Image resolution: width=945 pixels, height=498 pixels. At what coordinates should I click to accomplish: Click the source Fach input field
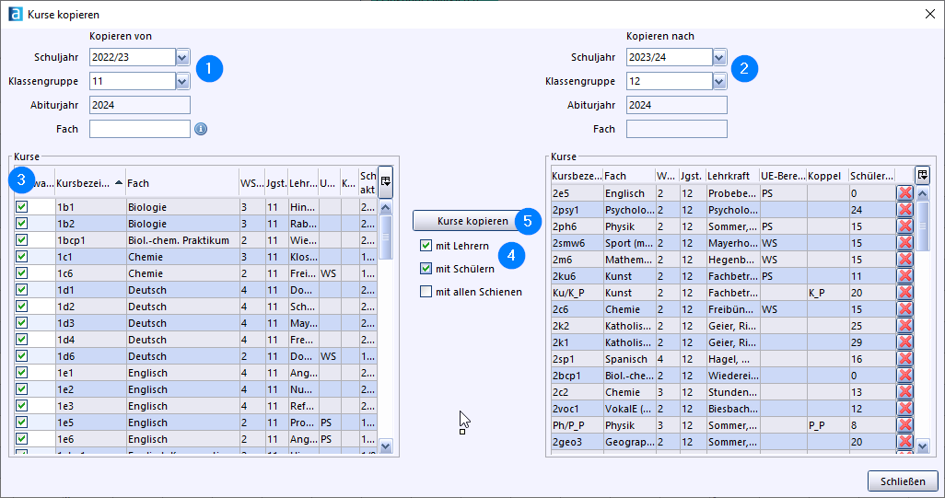(x=140, y=129)
